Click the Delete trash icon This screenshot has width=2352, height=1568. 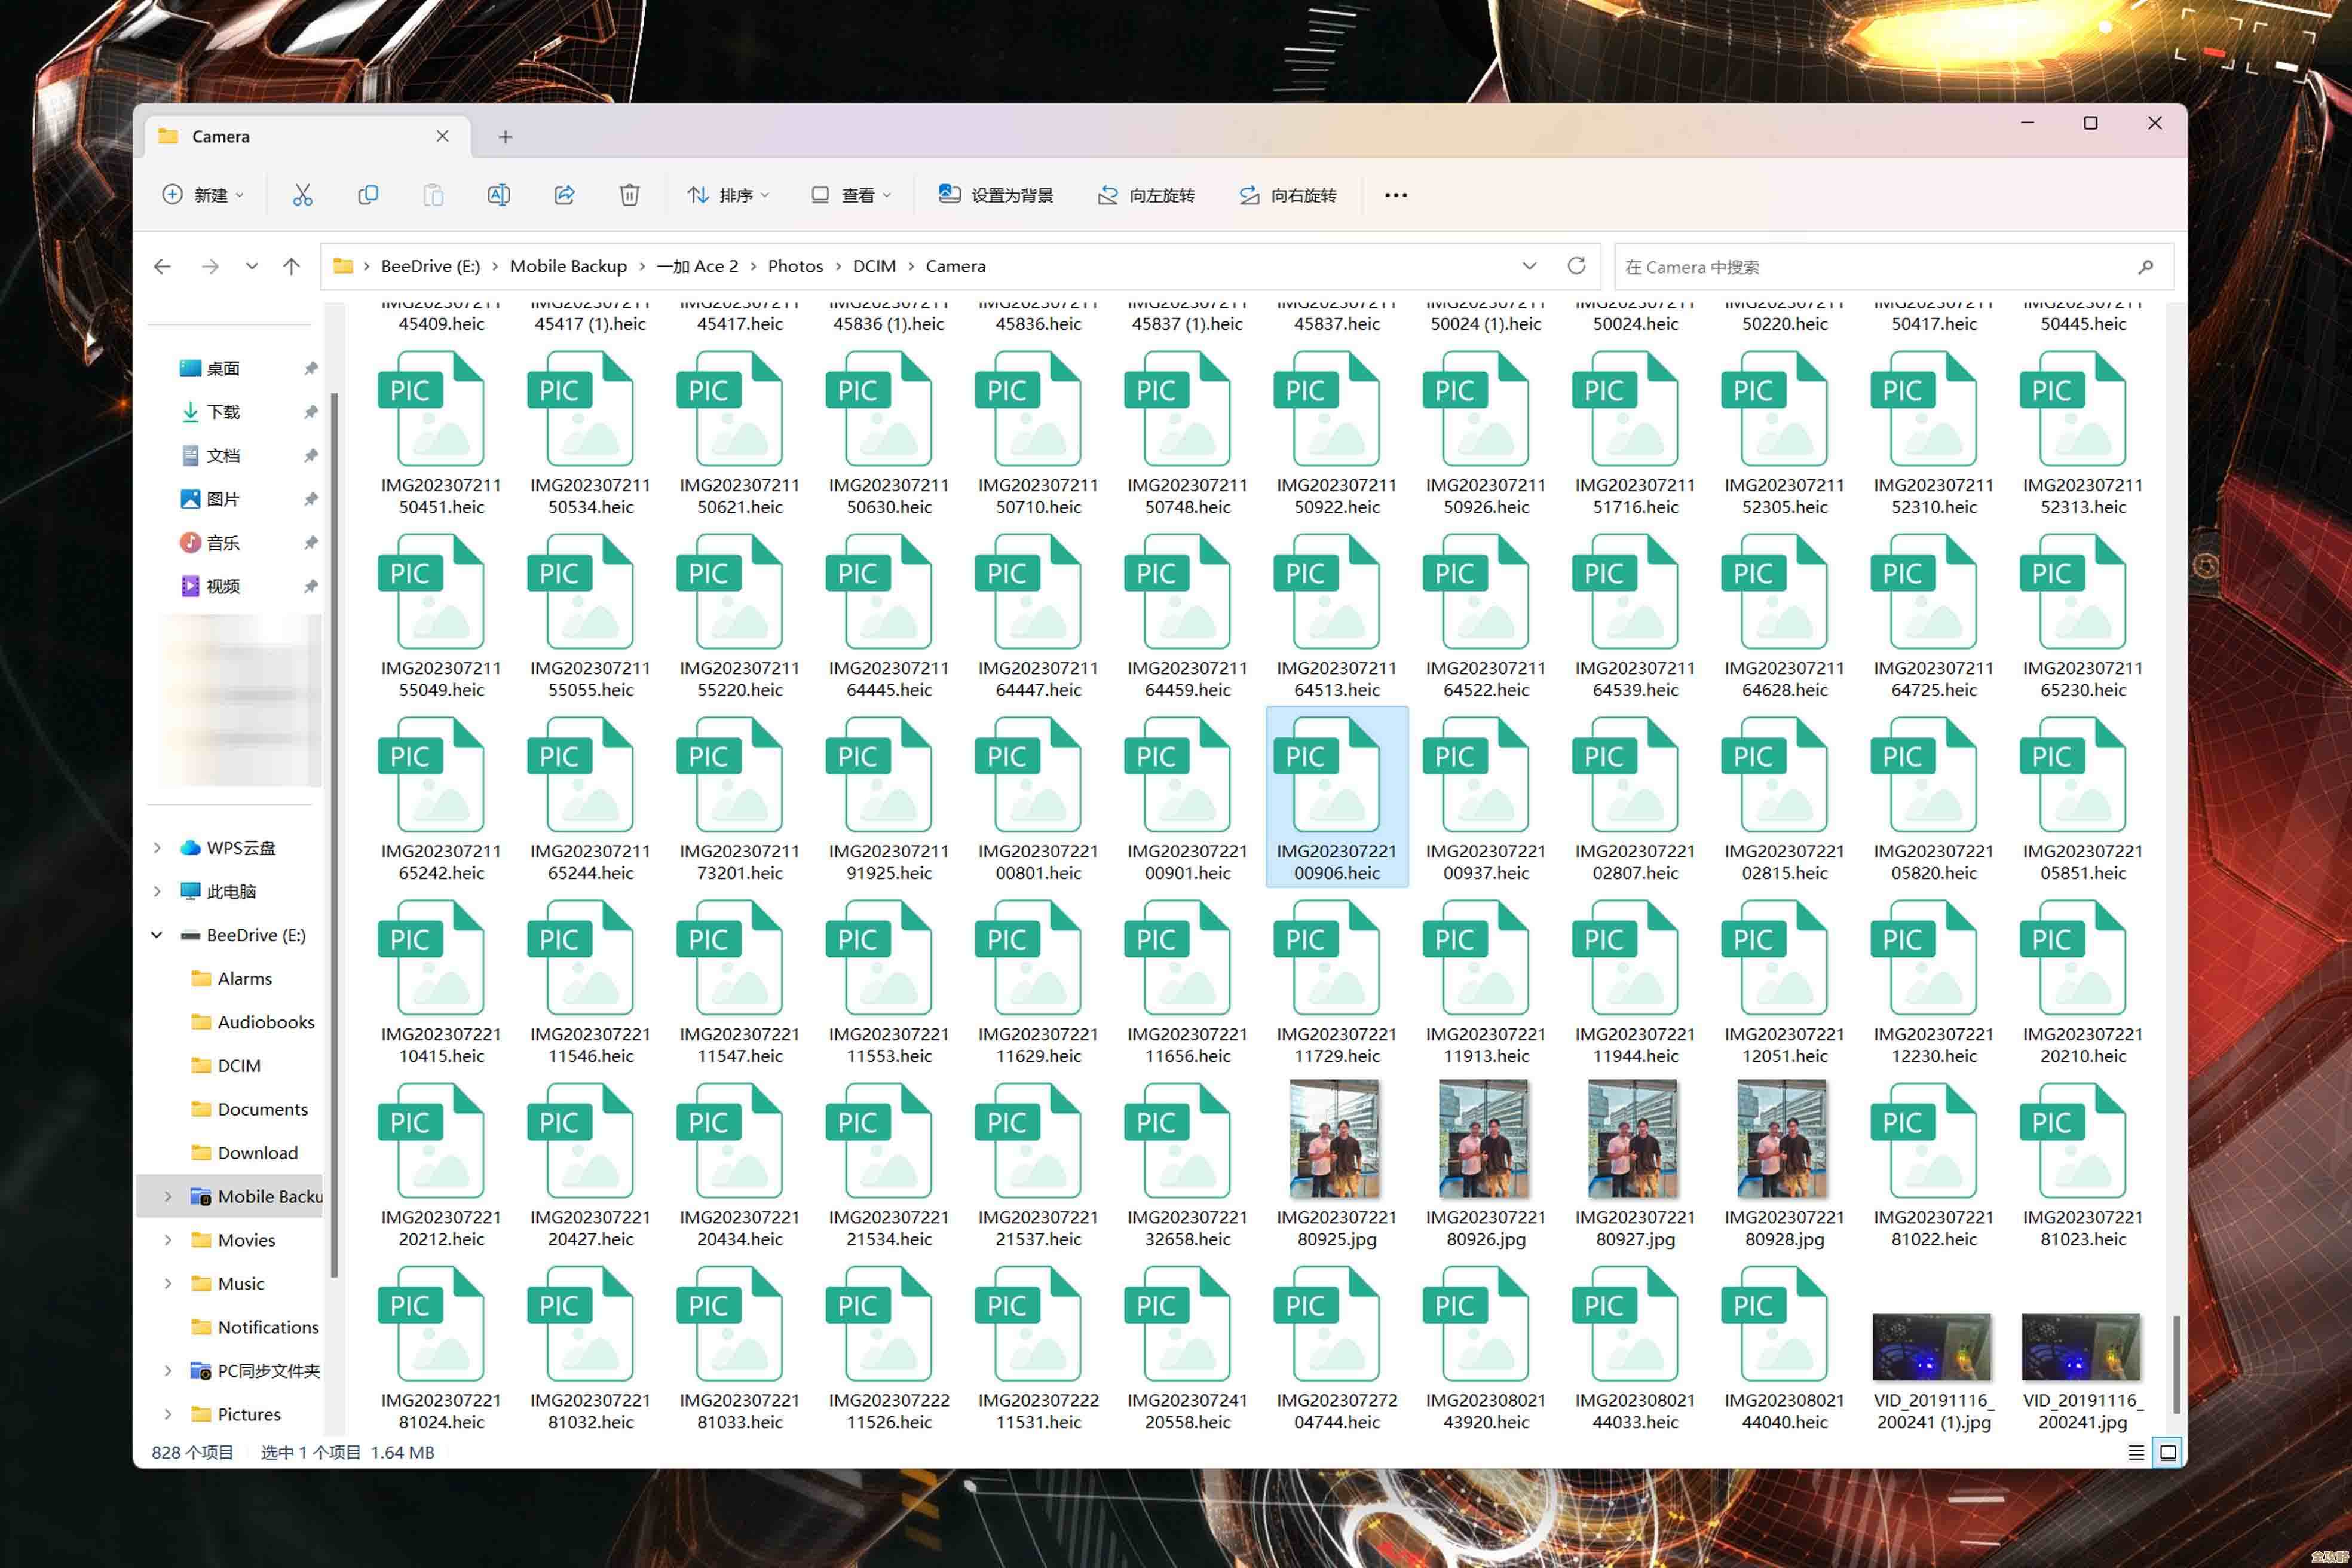tap(629, 195)
